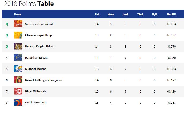184x119 pixels.
Task: Select the Kings XI Punjab logo
Action: [x=18, y=91]
